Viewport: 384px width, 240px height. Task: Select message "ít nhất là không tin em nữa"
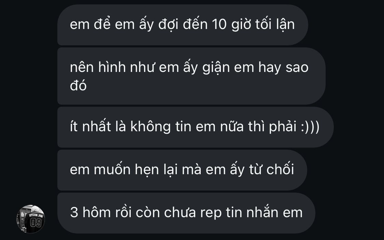pos(196,127)
